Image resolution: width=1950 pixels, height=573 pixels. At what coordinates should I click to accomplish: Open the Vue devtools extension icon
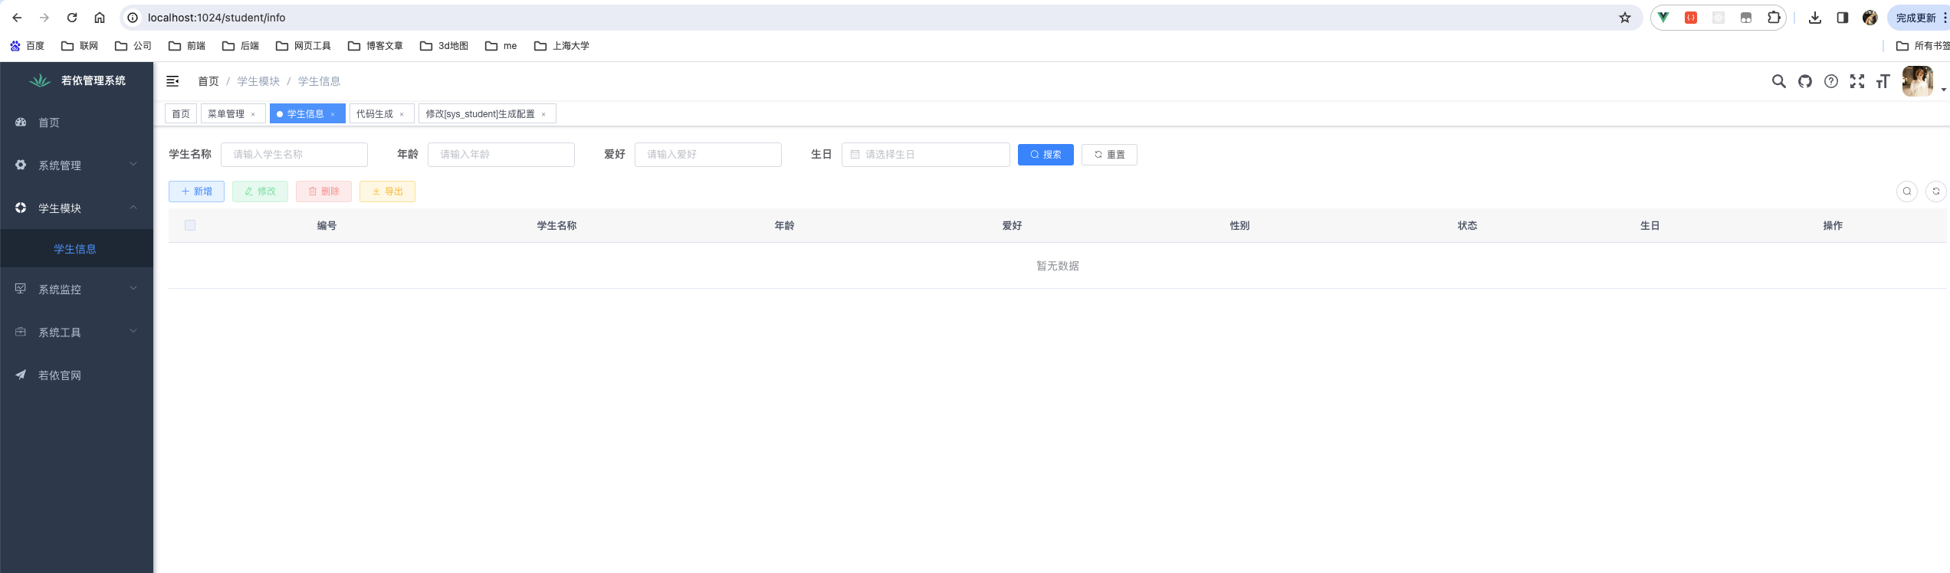[1663, 18]
